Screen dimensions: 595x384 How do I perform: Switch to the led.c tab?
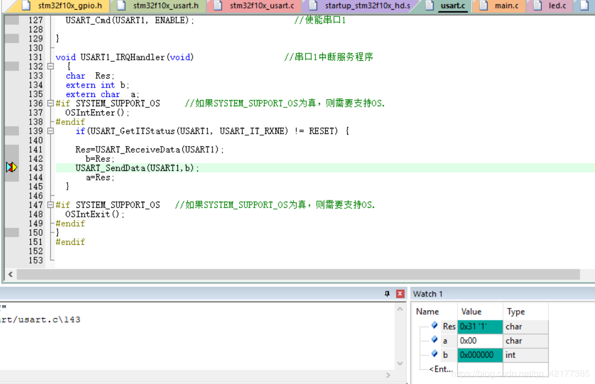[x=556, y=6]
